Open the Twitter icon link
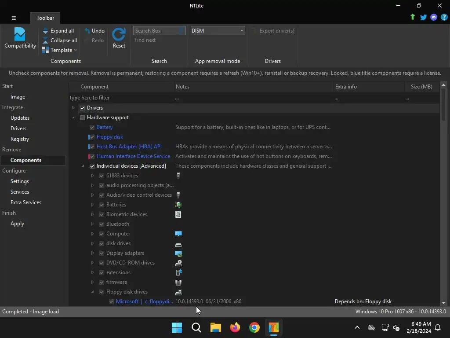450x338 pixels. tap(423, 17)
